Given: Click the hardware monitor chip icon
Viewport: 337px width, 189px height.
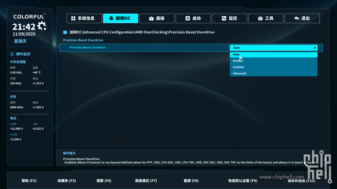Looking at the screenshot, I should (12, 54).
